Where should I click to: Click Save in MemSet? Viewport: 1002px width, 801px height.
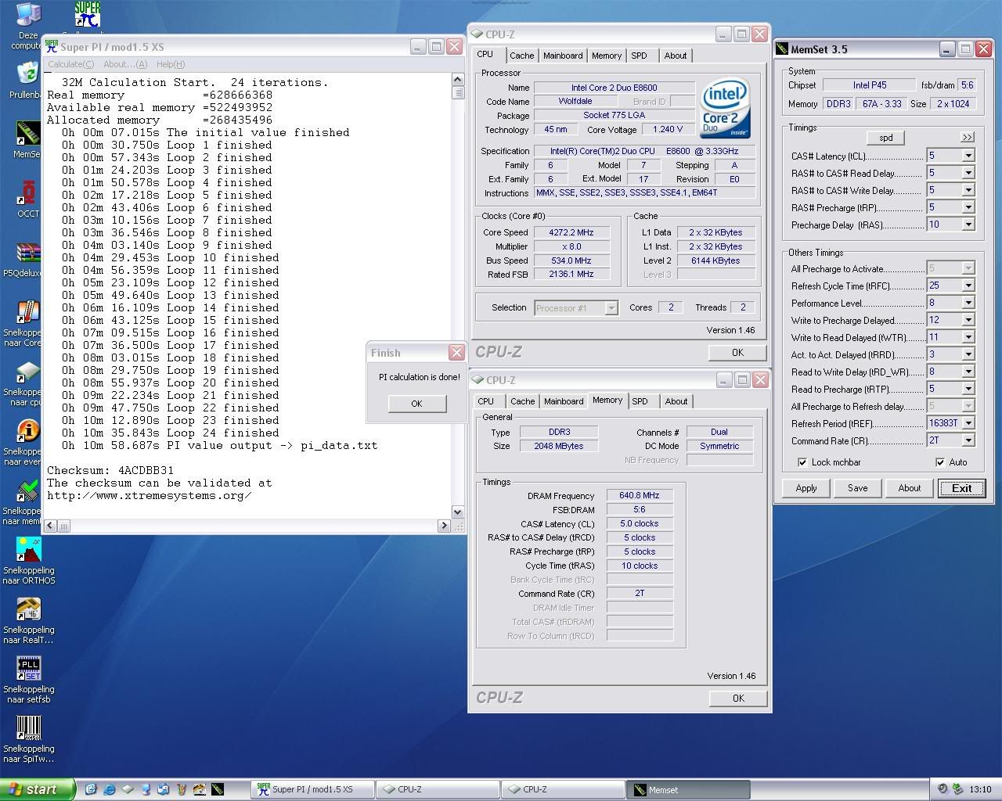pyautogui.click(x=857, y=488)
